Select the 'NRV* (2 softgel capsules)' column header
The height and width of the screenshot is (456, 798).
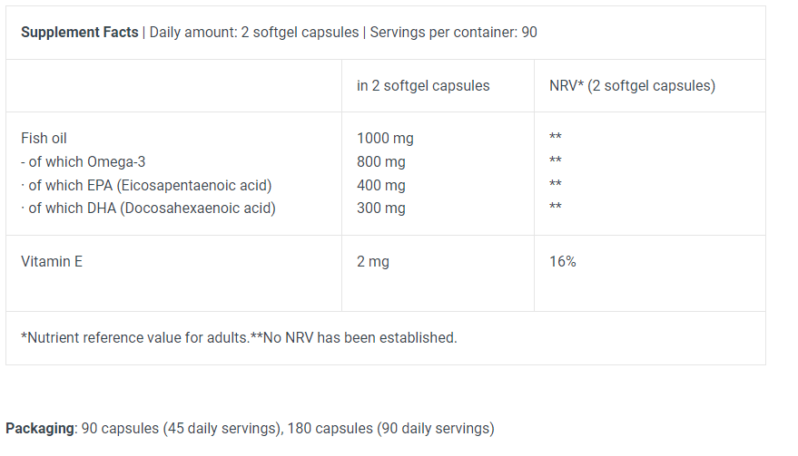[632, 86]
